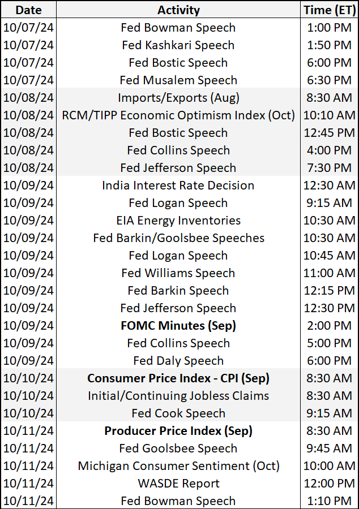Click the Fed Williams Speech cell

coord(178,273)
